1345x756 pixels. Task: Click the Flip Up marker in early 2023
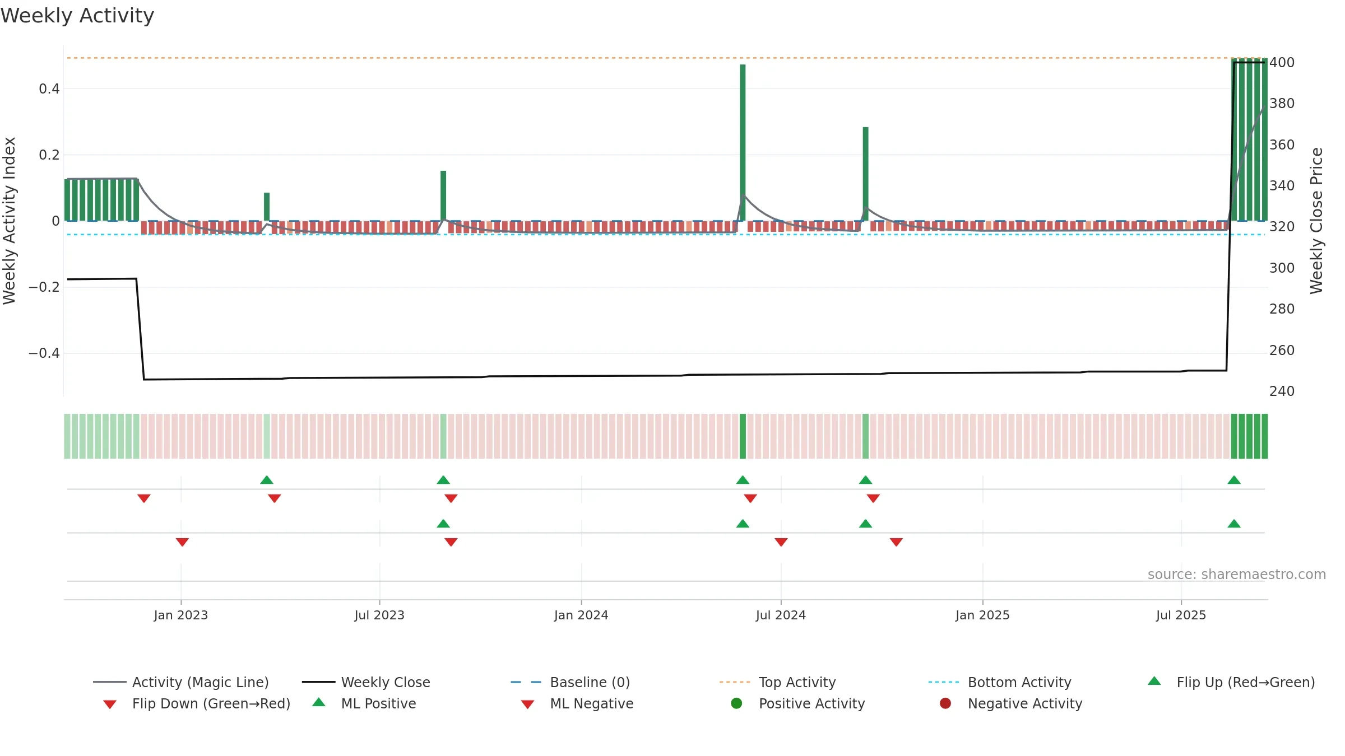tap(267, 480)
